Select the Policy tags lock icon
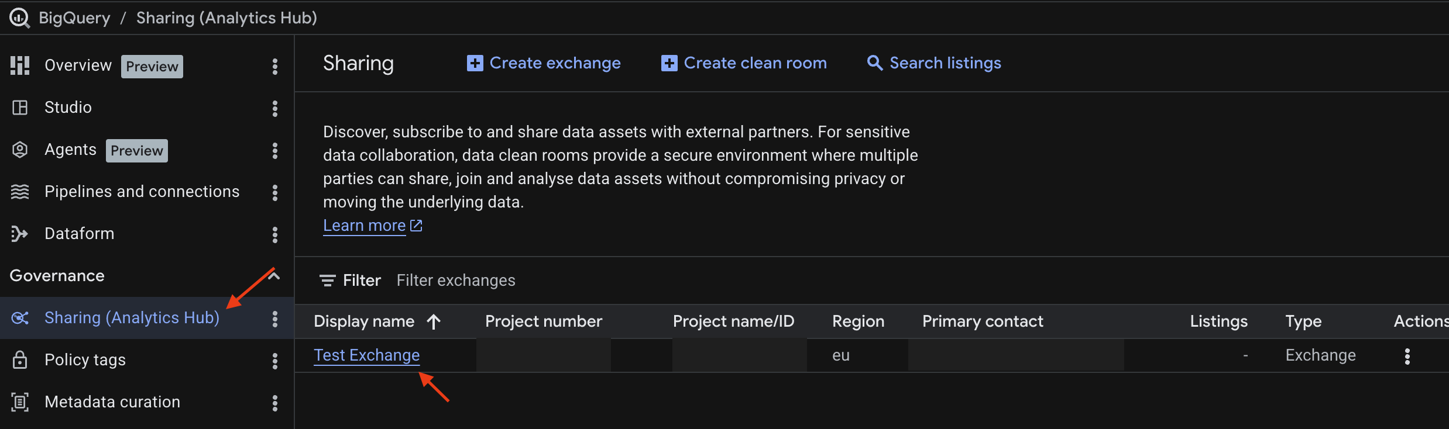Viewport: 1449px width, 429px height. 20,360
